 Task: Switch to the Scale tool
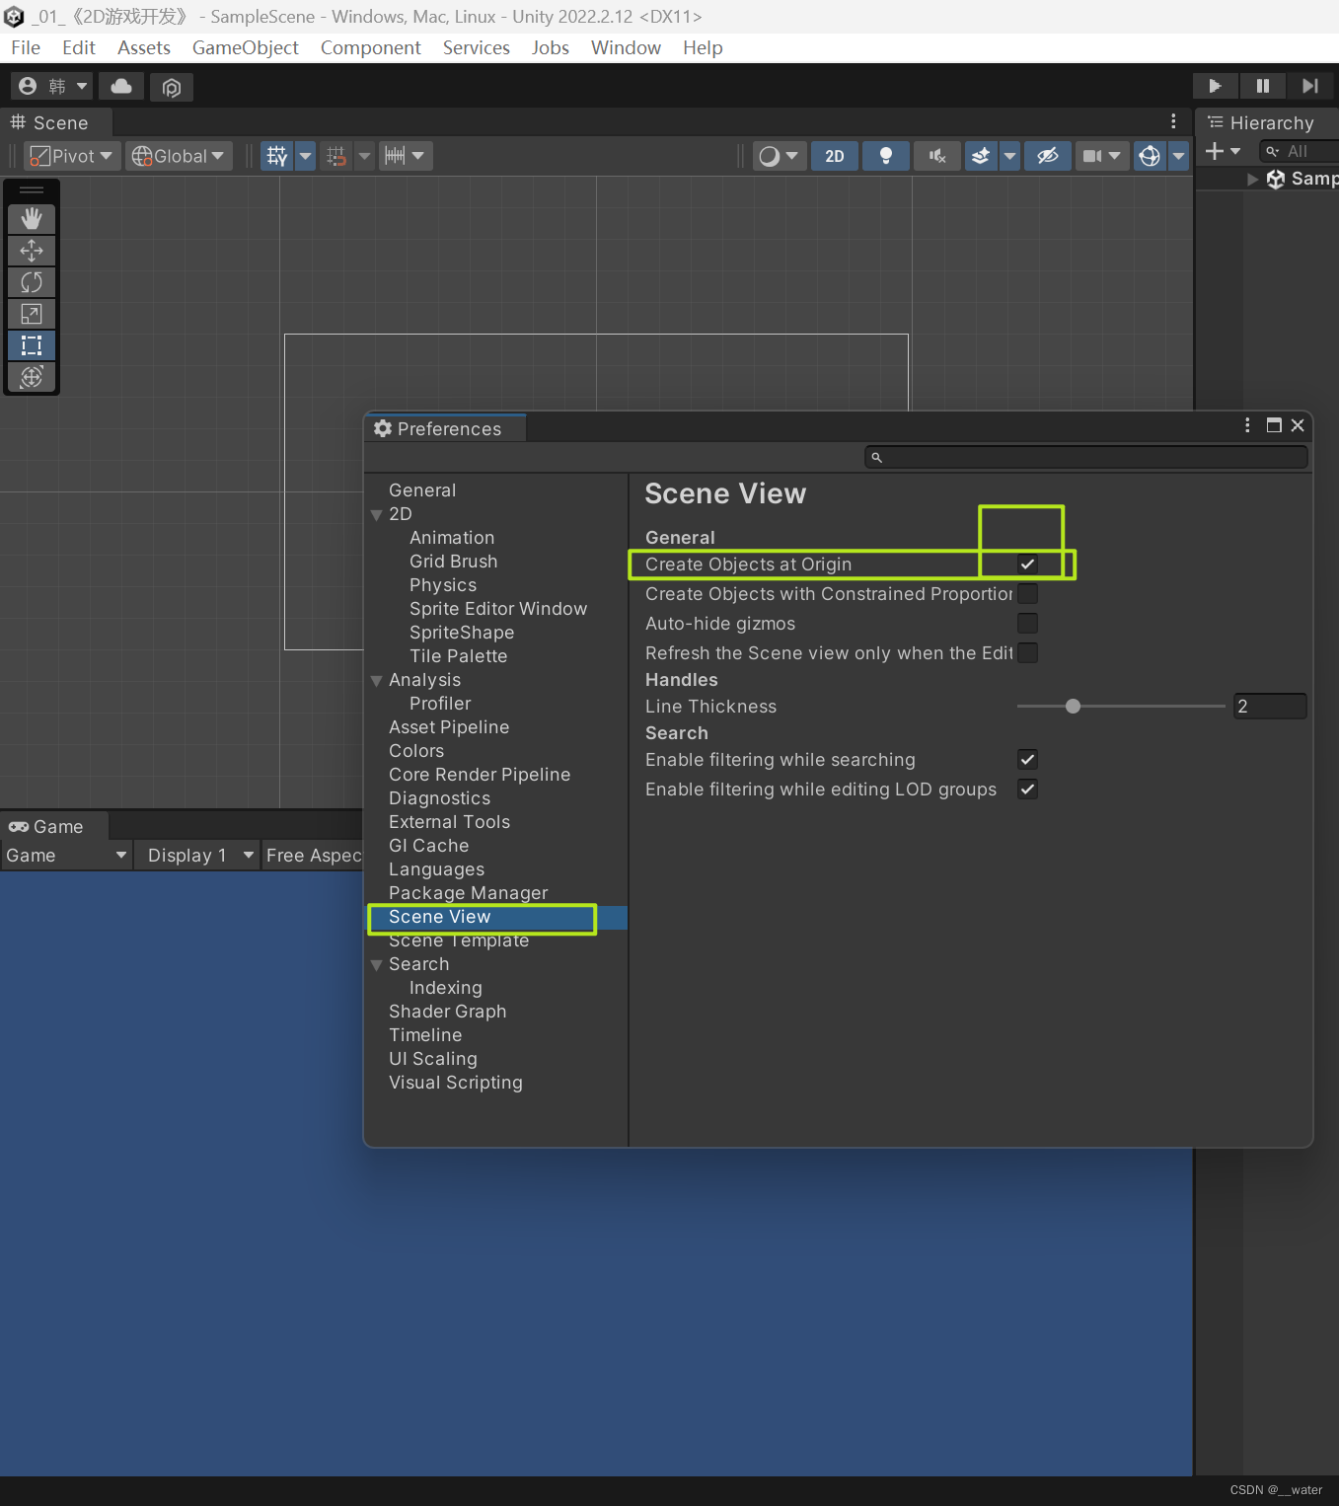pos(31,313)
